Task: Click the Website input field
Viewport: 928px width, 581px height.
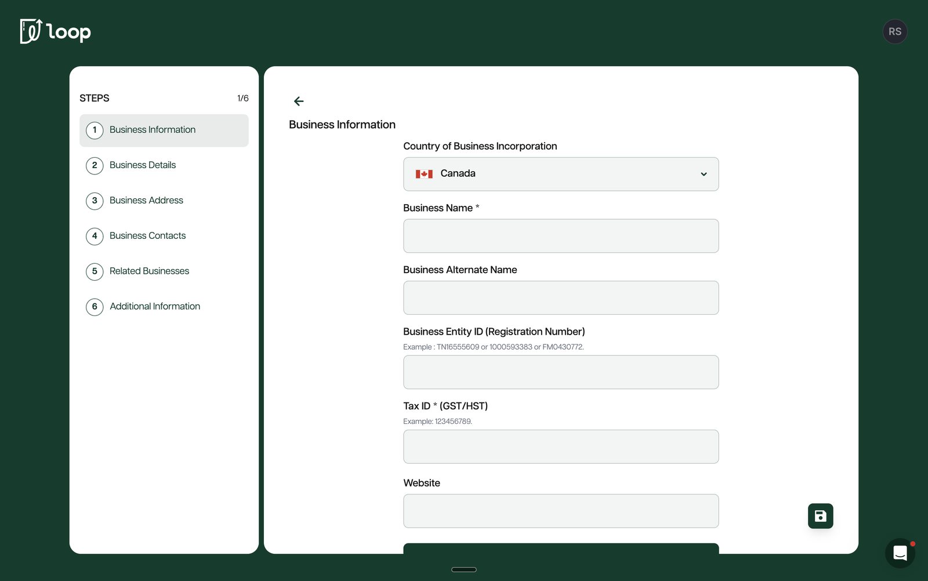Action: pos(561,511)
